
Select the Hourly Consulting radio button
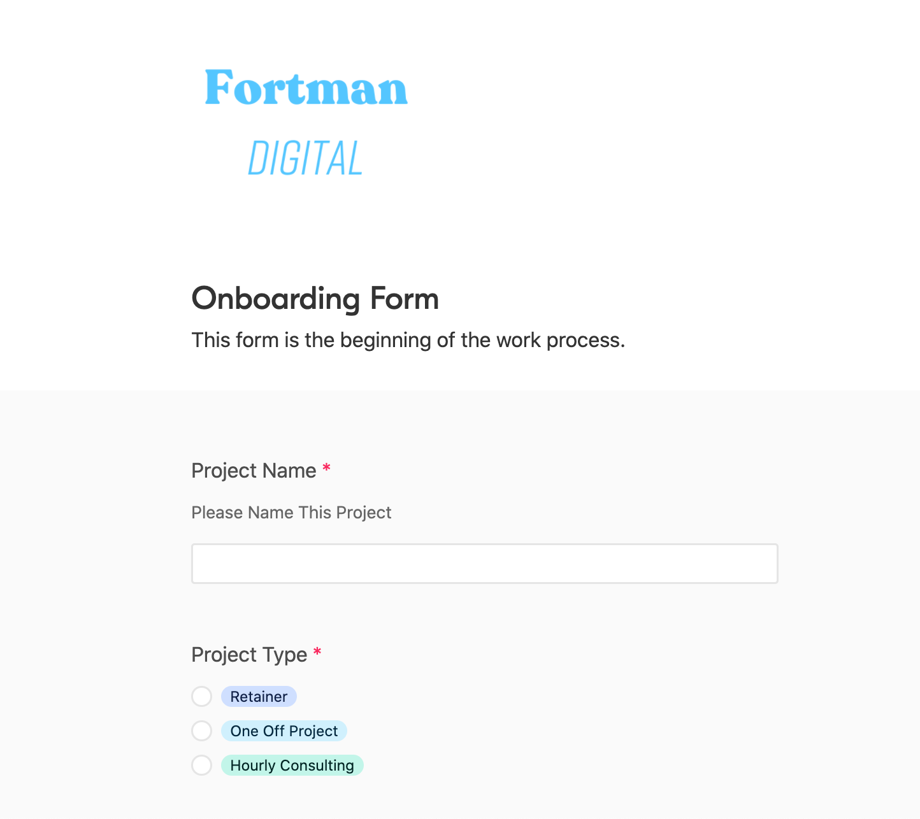coord(202,765)
